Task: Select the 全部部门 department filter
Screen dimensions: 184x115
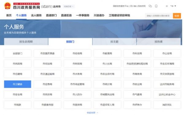Action: [17, 54]
